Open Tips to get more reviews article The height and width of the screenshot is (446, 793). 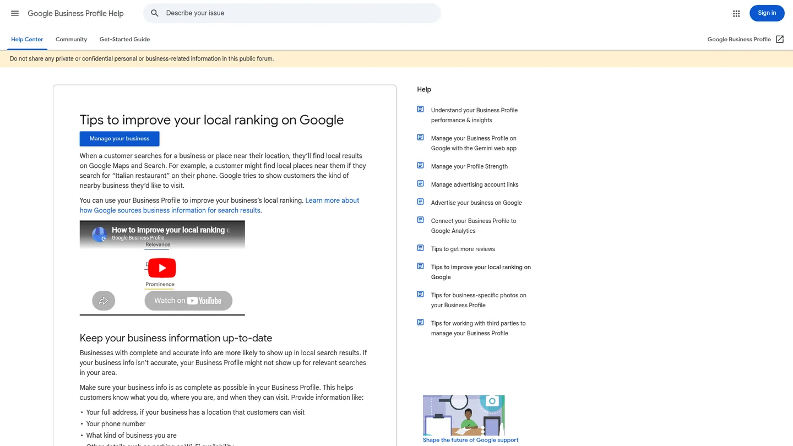(x=463, y=249)
